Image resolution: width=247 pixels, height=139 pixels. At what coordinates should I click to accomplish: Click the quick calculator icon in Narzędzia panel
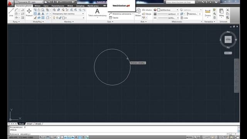pos(215,18)
